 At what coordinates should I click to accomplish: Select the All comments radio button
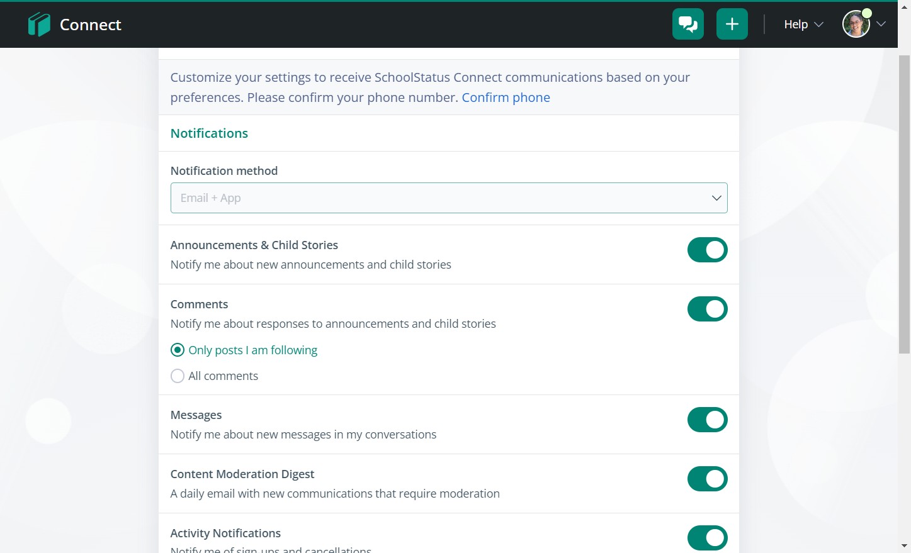point(178,376)
